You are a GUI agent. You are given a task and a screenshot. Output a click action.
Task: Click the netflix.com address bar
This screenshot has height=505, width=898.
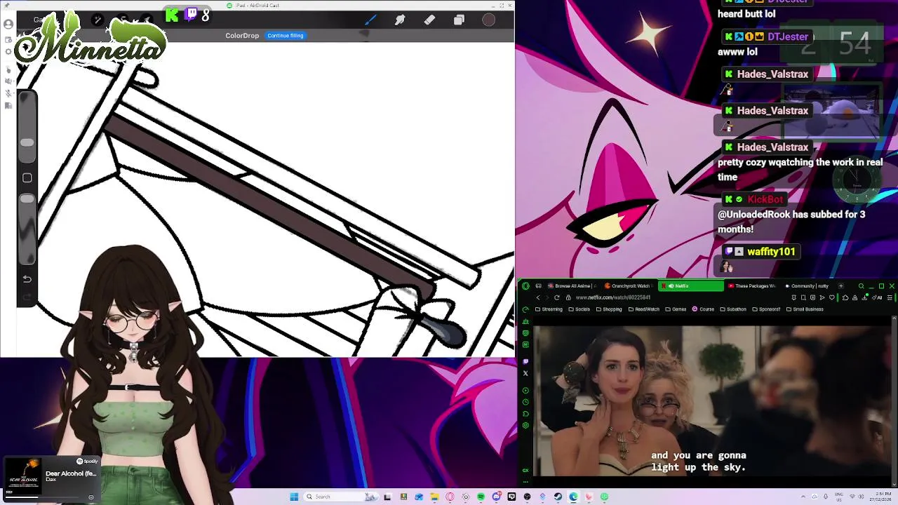(612, 297)
